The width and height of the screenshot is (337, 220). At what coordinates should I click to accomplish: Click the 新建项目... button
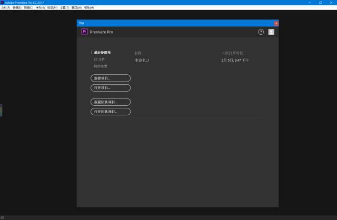pos(111,78)
